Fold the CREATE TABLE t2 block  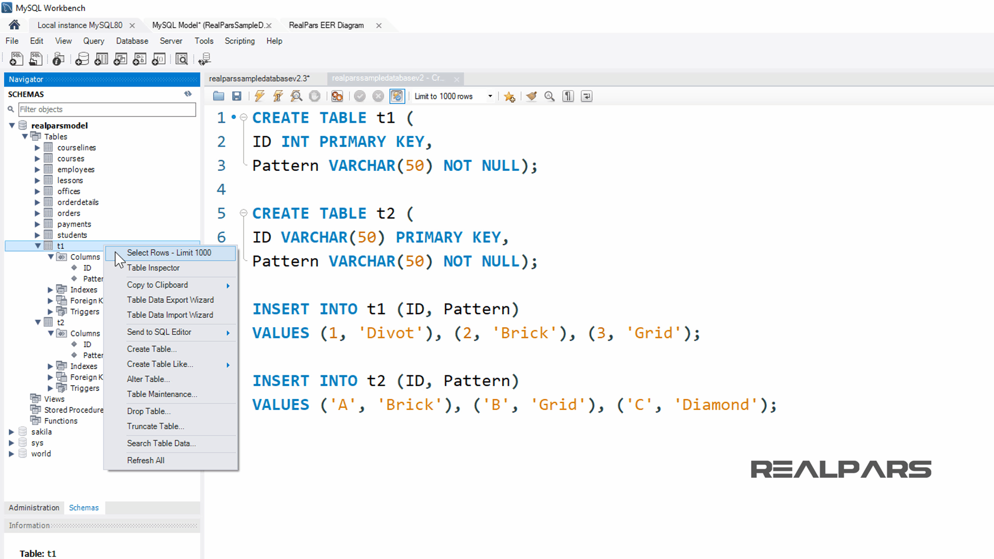pos(243,213)
